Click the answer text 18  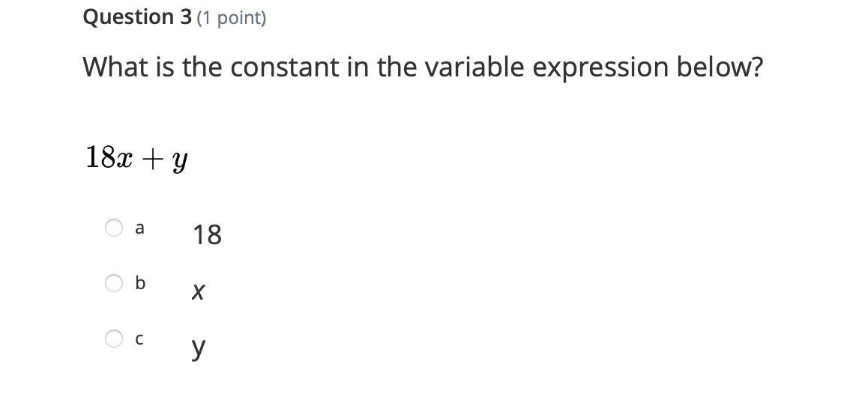(207, 235)
